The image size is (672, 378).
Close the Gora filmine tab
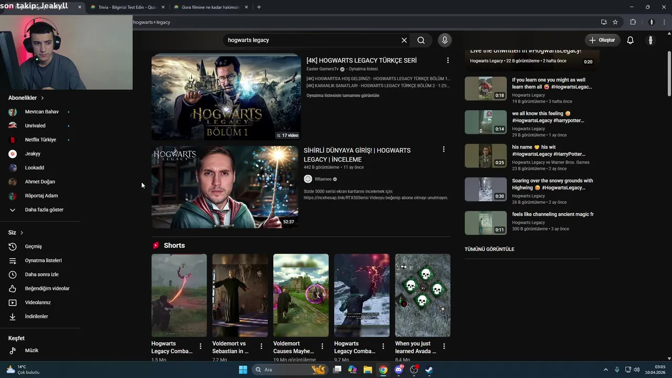click(x=246, y=7)
